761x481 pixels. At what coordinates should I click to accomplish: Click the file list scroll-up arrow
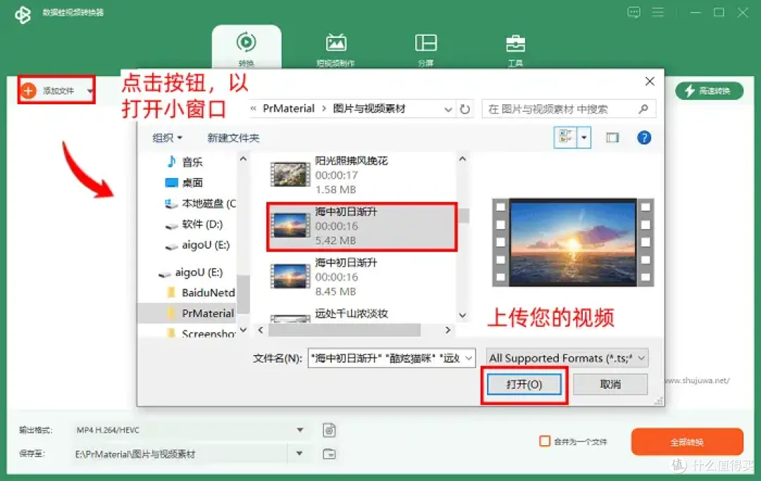462,158
